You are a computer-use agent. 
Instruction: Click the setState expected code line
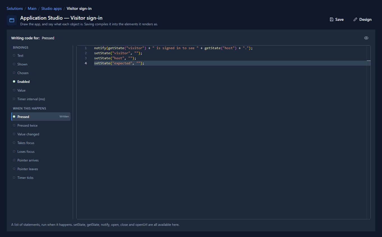(119, 63)
